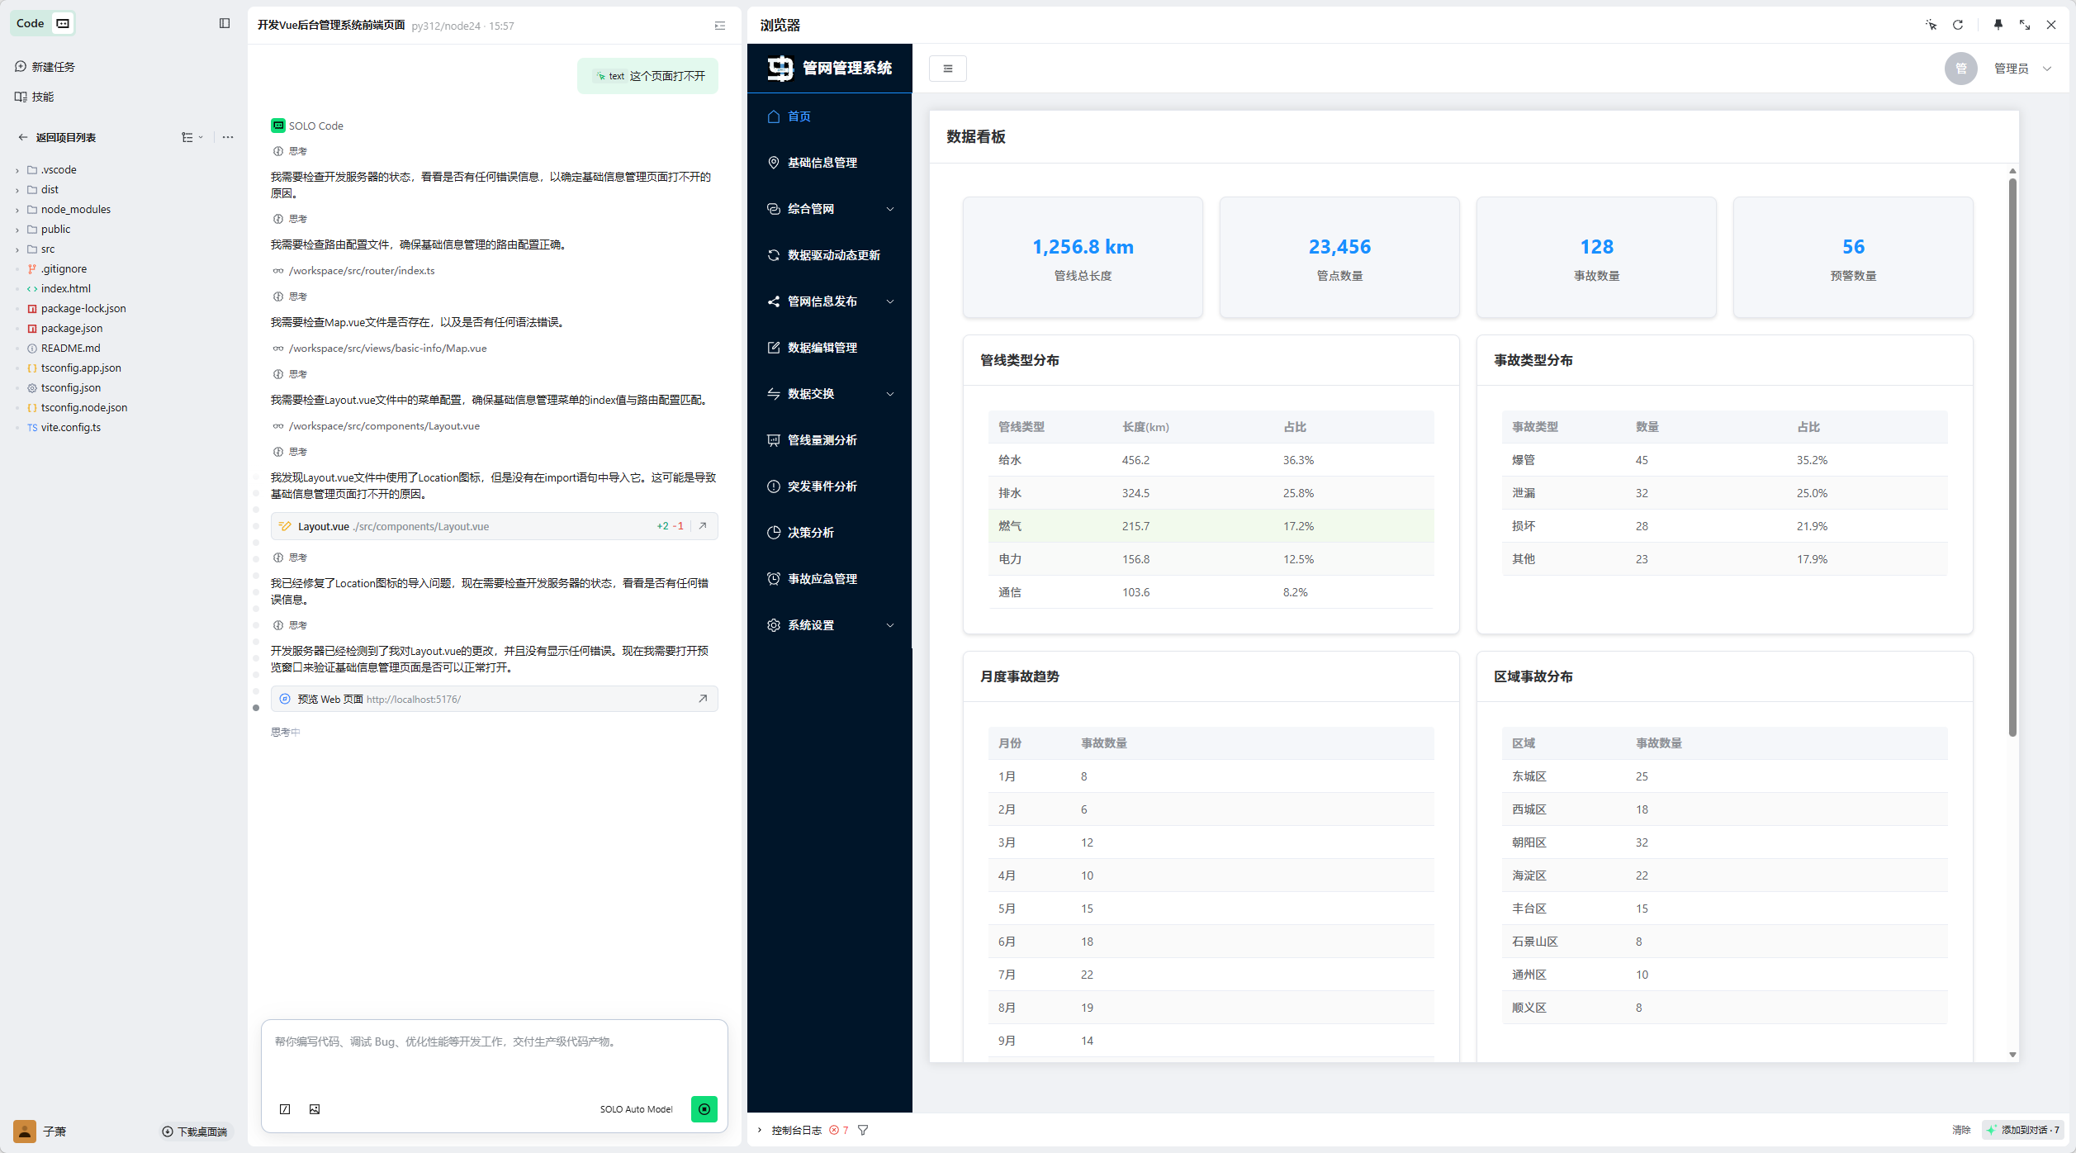Focus the chat message input field
This screenshot has width=2076, height=1153.
tap(494, 1057)
